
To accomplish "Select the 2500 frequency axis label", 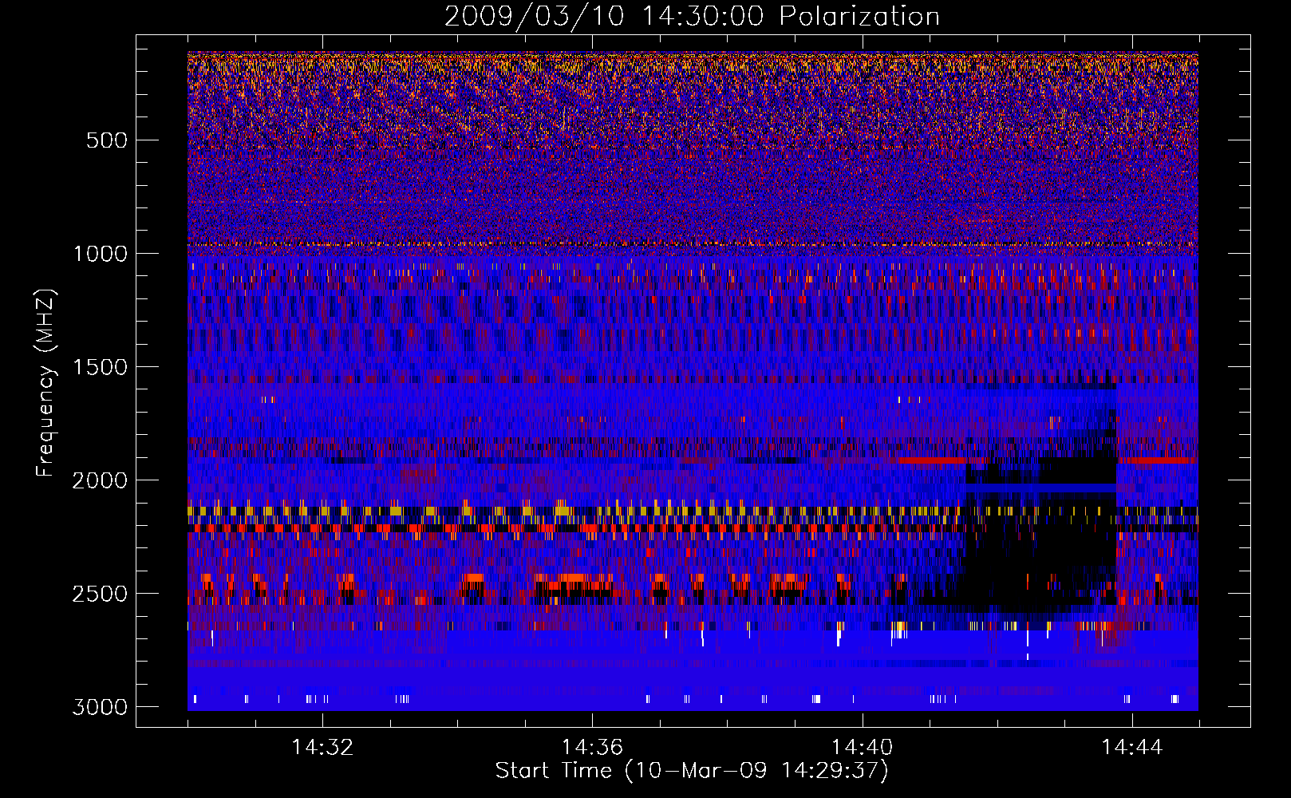I will pos(100,594).
